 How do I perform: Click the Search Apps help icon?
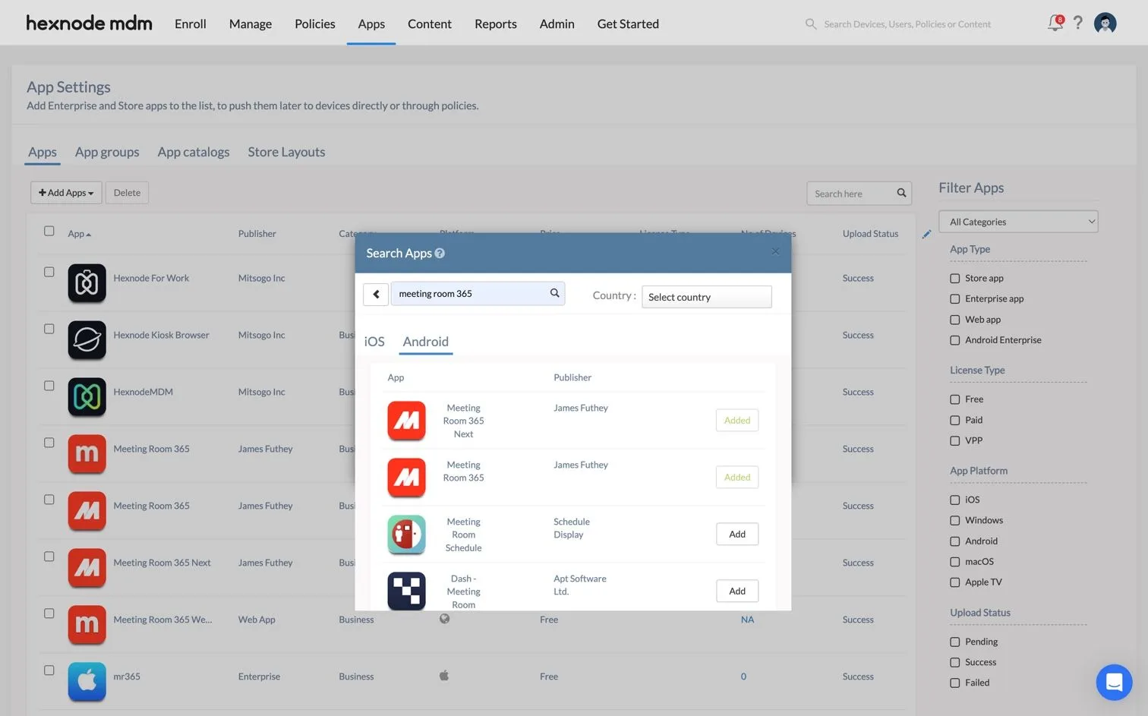[x=440, y=254]
